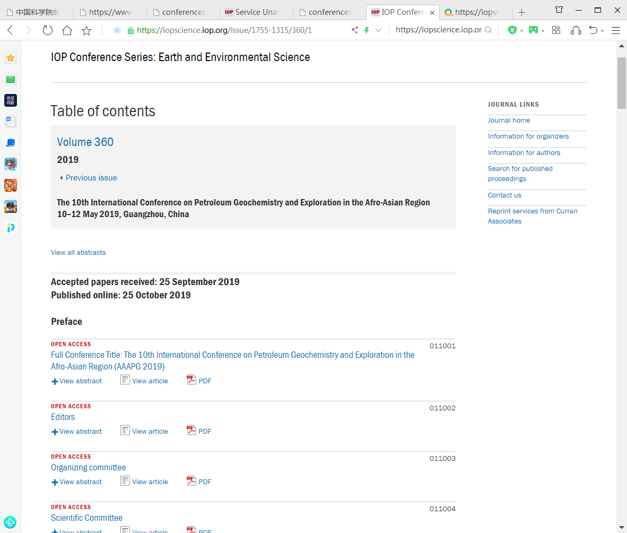The image size is (627, 533).
Task: Click the share icon in the address bar
Action: click(355, 30)
